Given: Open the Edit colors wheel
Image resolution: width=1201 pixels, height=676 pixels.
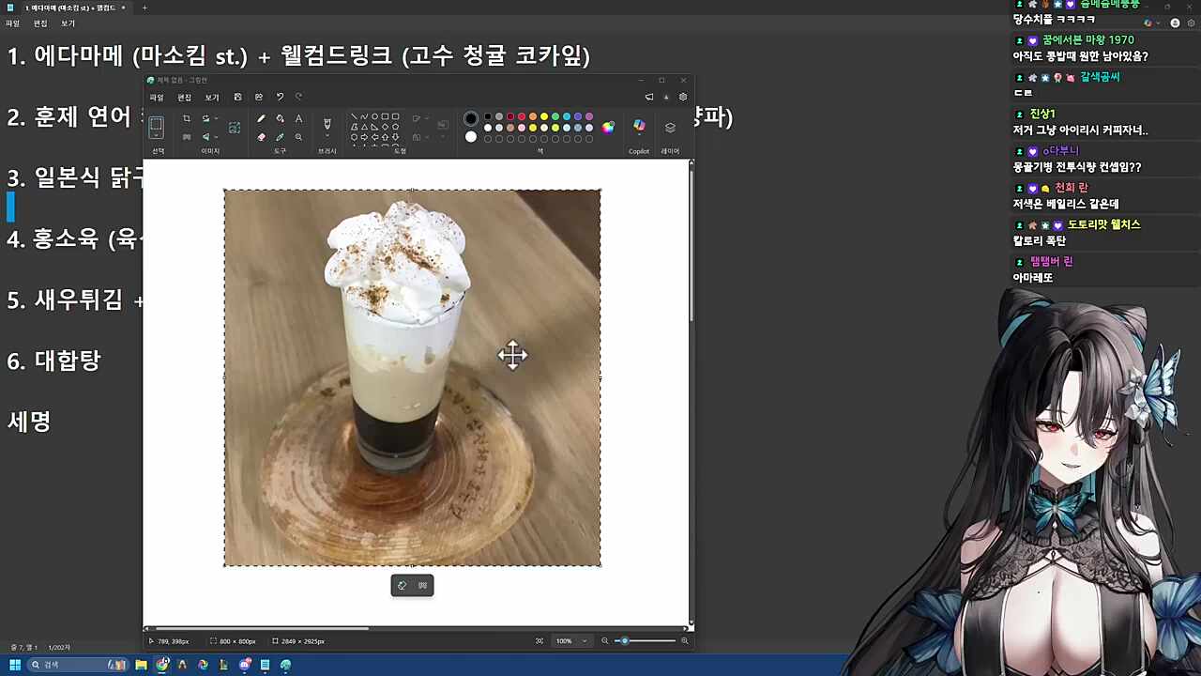Looking at the screenshot, I should [x=608, y=127].
